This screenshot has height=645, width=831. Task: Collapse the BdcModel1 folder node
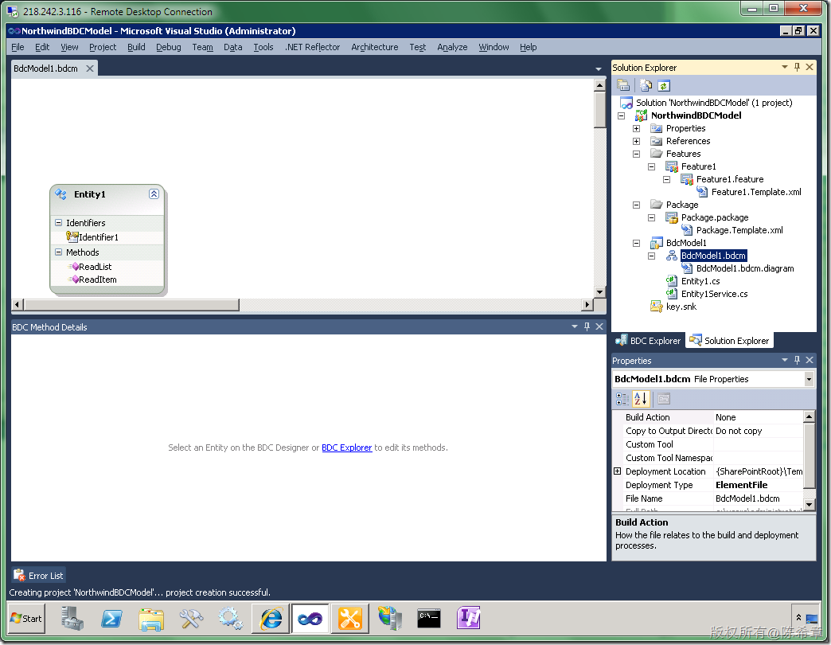coord(636,243)
